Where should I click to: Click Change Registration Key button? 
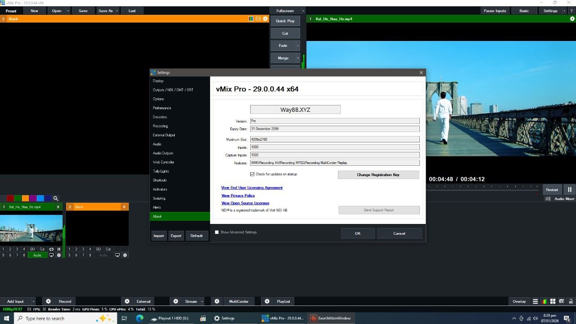click(x=378, y=175)
